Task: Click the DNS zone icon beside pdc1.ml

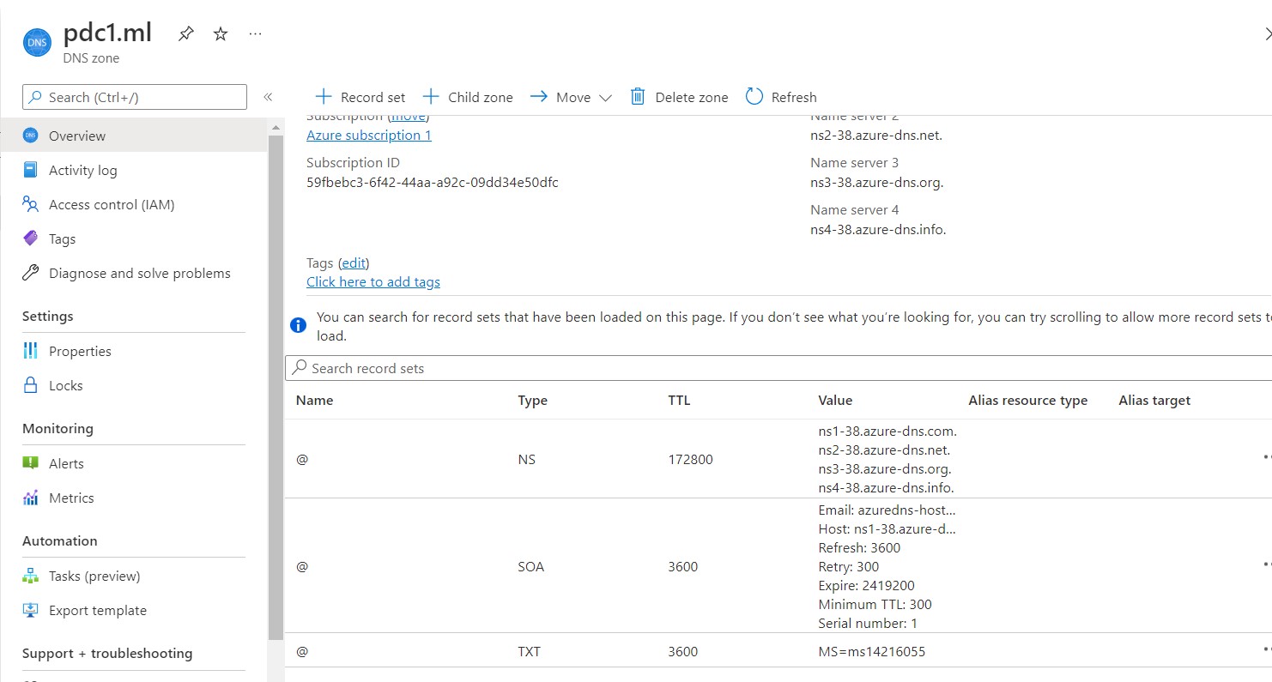Action: [37, 42]
